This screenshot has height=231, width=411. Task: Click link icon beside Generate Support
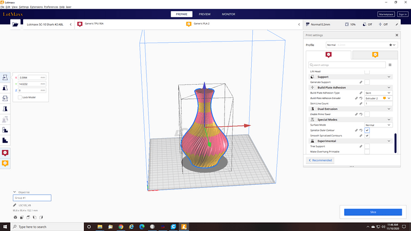pos(361,82)
